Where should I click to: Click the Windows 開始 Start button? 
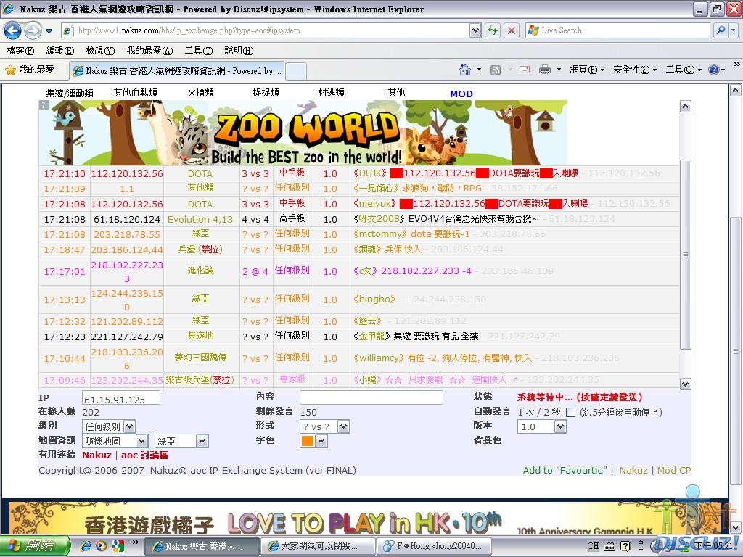click(x=34, y=545)
